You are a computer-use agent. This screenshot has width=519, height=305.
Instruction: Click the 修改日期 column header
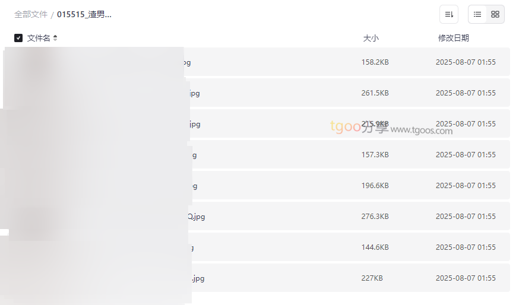coord(453,38)
